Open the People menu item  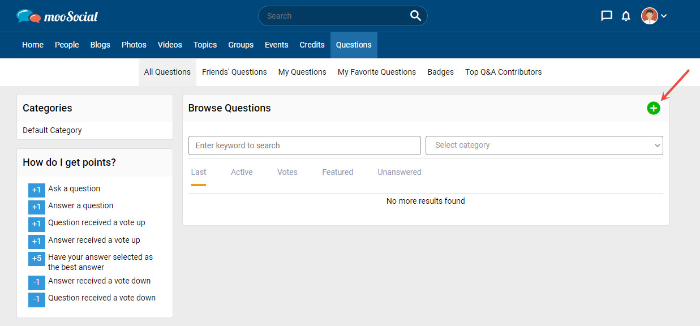(67, 45)
